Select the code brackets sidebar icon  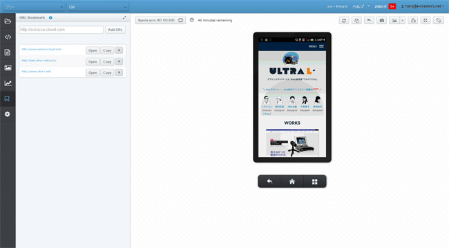[x=8, y=37]
